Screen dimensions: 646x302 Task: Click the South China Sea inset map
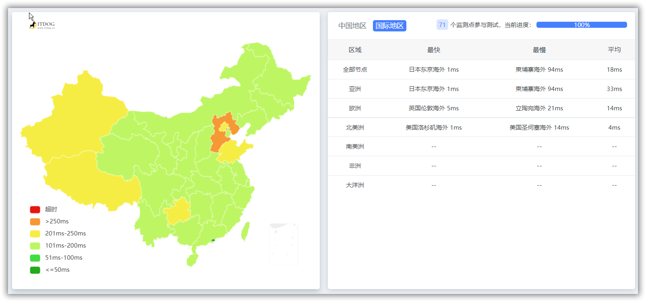(284, 244)
